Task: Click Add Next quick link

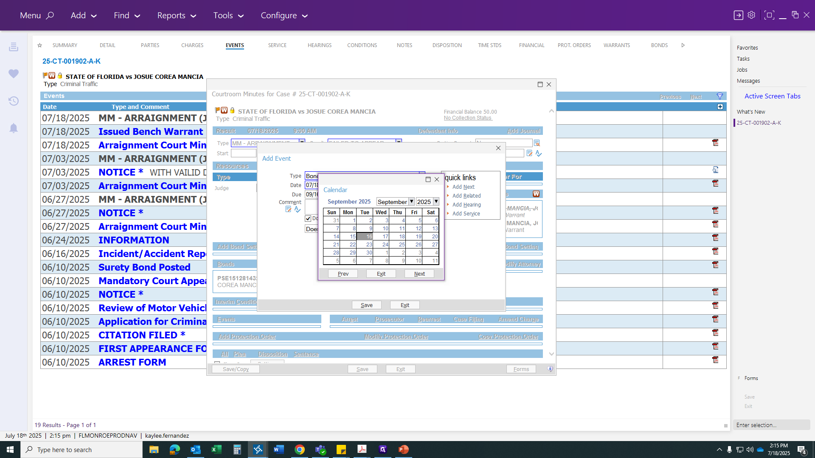Action: 463,187
